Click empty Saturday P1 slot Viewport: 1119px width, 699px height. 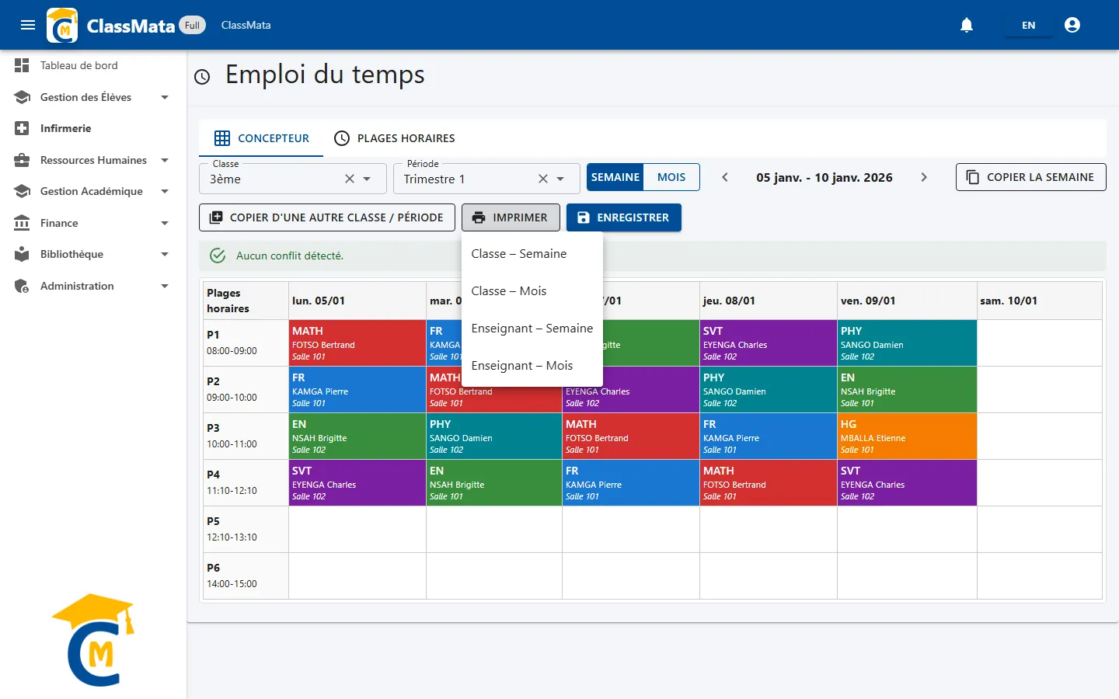[x=1040, y=343]
